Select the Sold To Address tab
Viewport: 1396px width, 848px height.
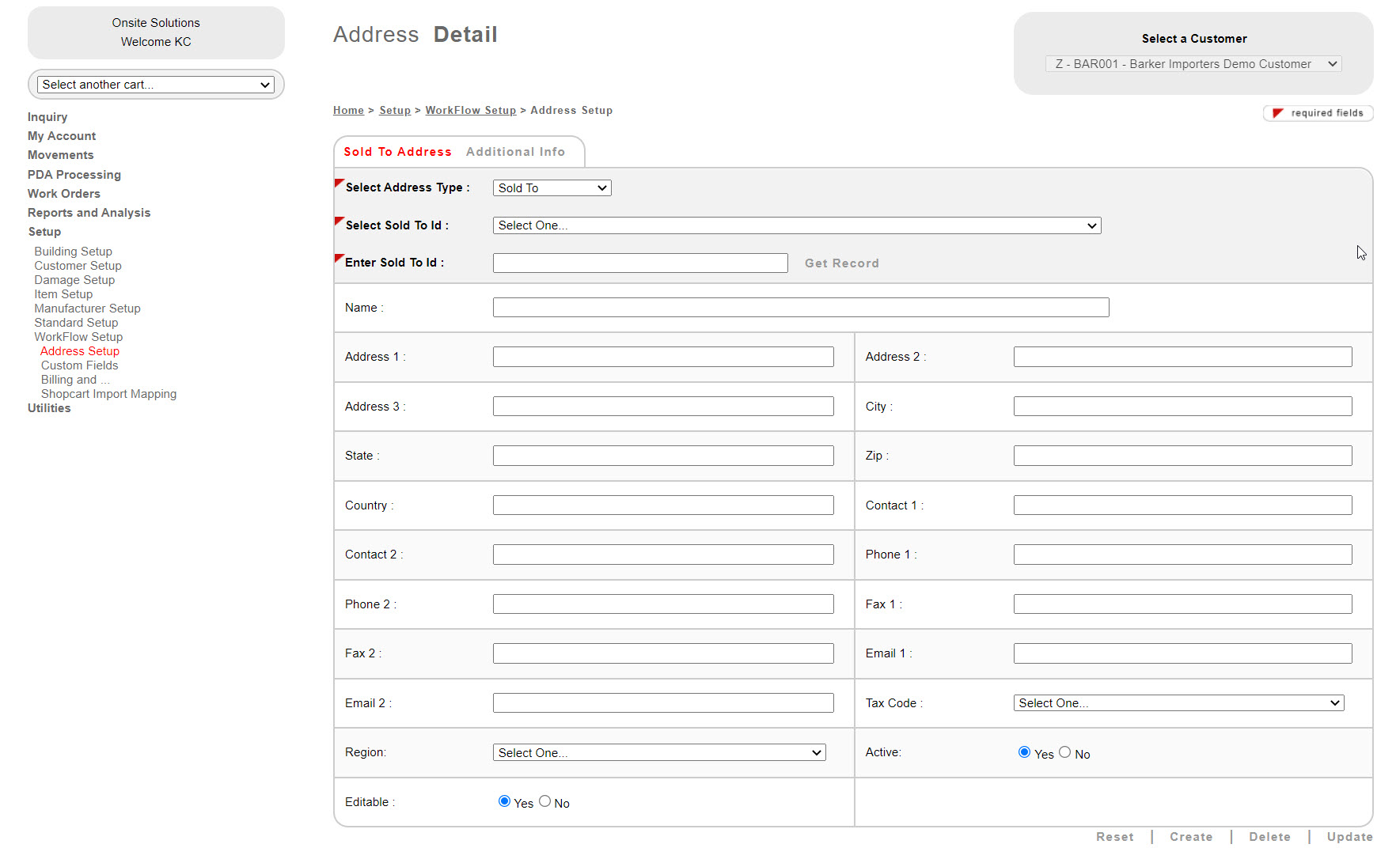[x=397, y=152]
